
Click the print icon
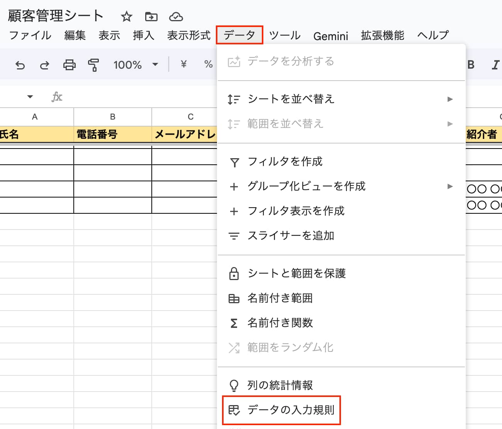click(70, 65)
